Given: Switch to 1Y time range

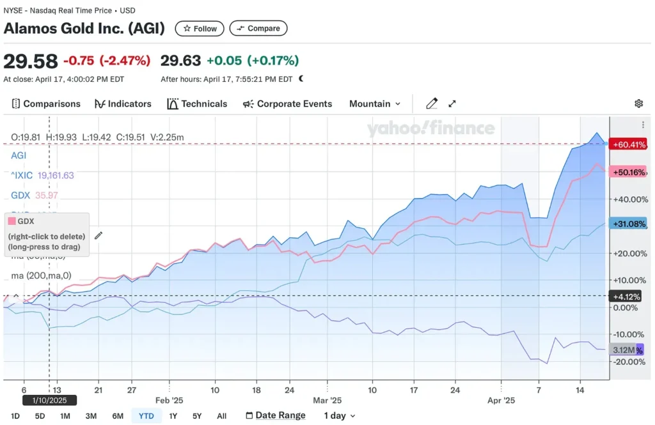Looking at the screenshot, I should [173, 416].
